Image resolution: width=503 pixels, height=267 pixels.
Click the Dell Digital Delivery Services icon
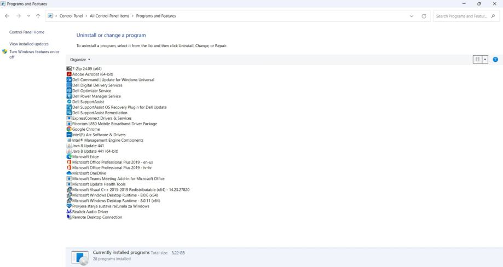[69, 85]
